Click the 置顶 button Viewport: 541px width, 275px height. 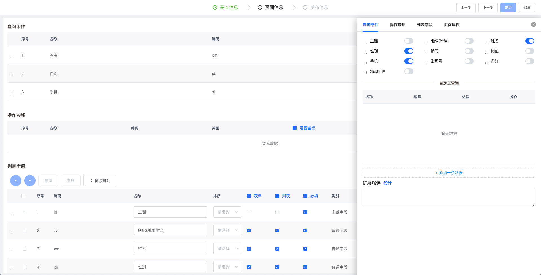(48, 181)
